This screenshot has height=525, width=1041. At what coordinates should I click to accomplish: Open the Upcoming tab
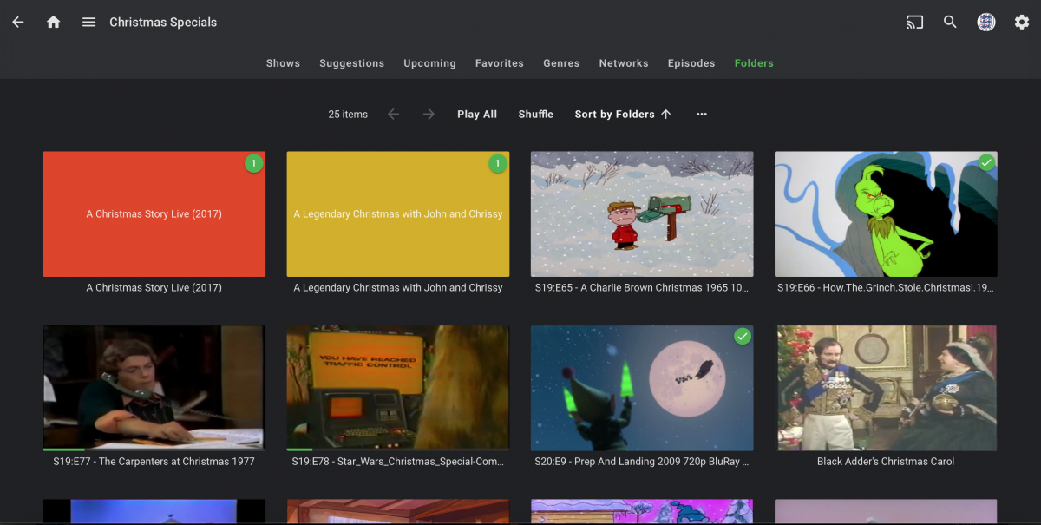(429, 63)
